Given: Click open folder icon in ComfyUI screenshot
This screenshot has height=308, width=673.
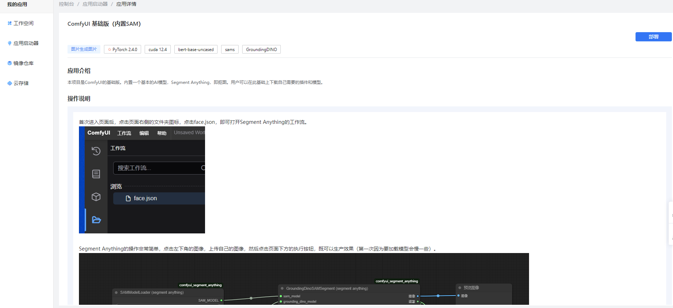Looking at the screenshot, I should tap(96, 219).
